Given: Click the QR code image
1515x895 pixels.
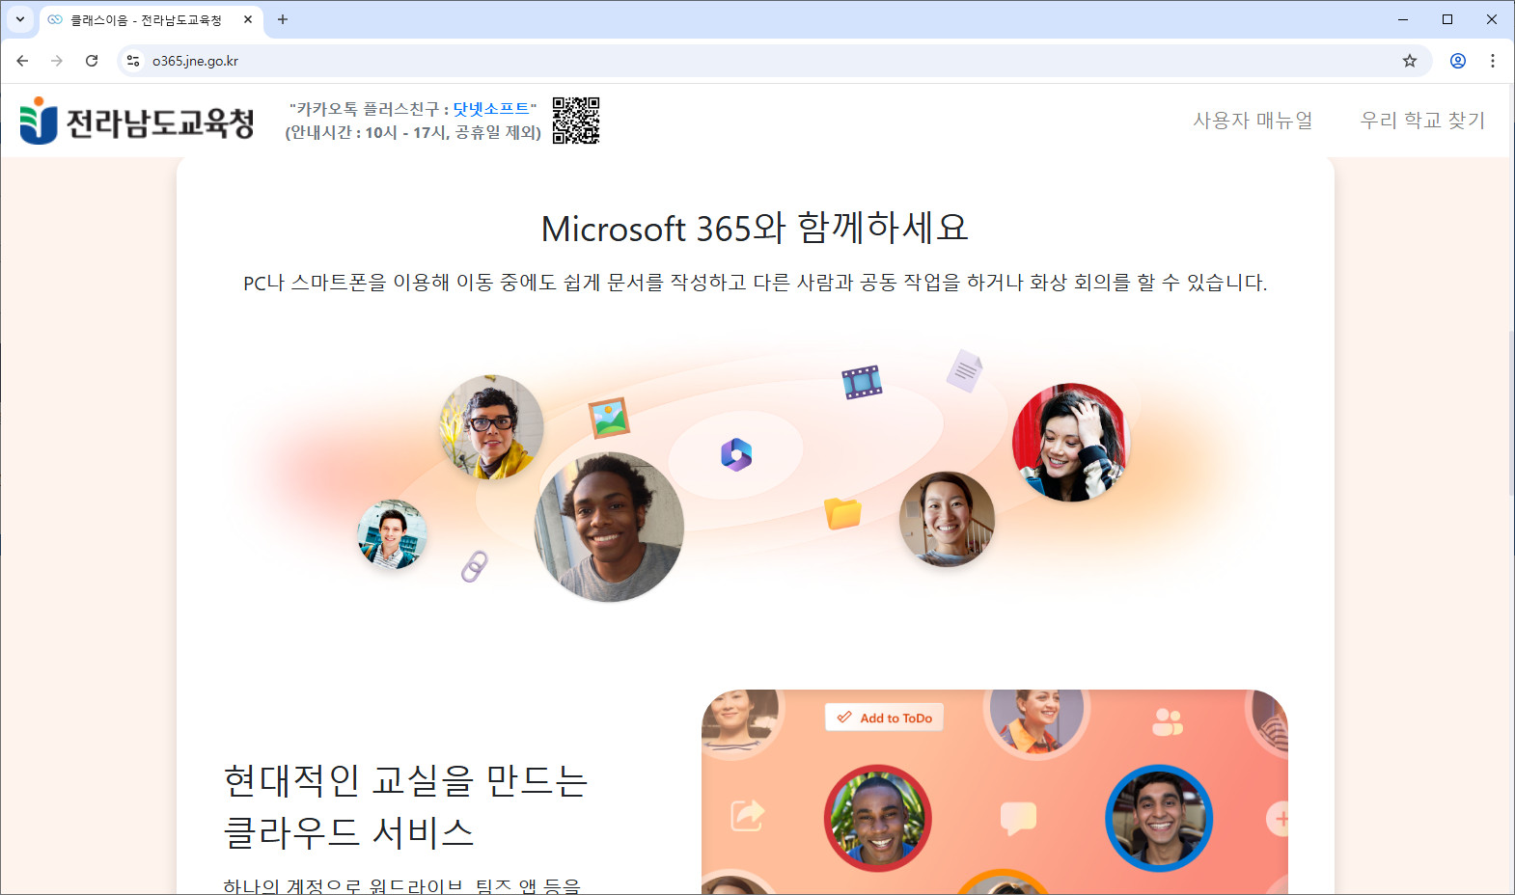Looking at the screenshot, I should pyautogui.click(x=576, y=121).
